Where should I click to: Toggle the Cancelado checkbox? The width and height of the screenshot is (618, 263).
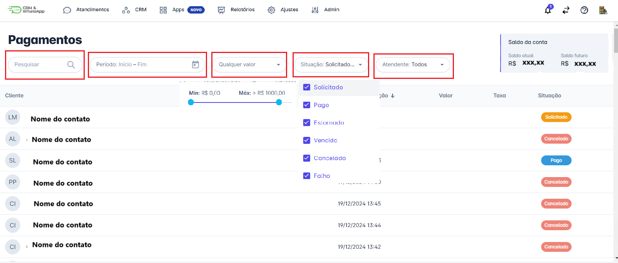[306, 158]
